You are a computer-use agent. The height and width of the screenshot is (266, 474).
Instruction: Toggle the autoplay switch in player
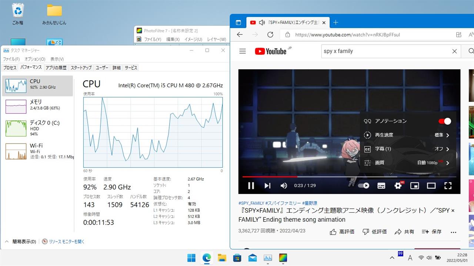click(x=364, y=186)
